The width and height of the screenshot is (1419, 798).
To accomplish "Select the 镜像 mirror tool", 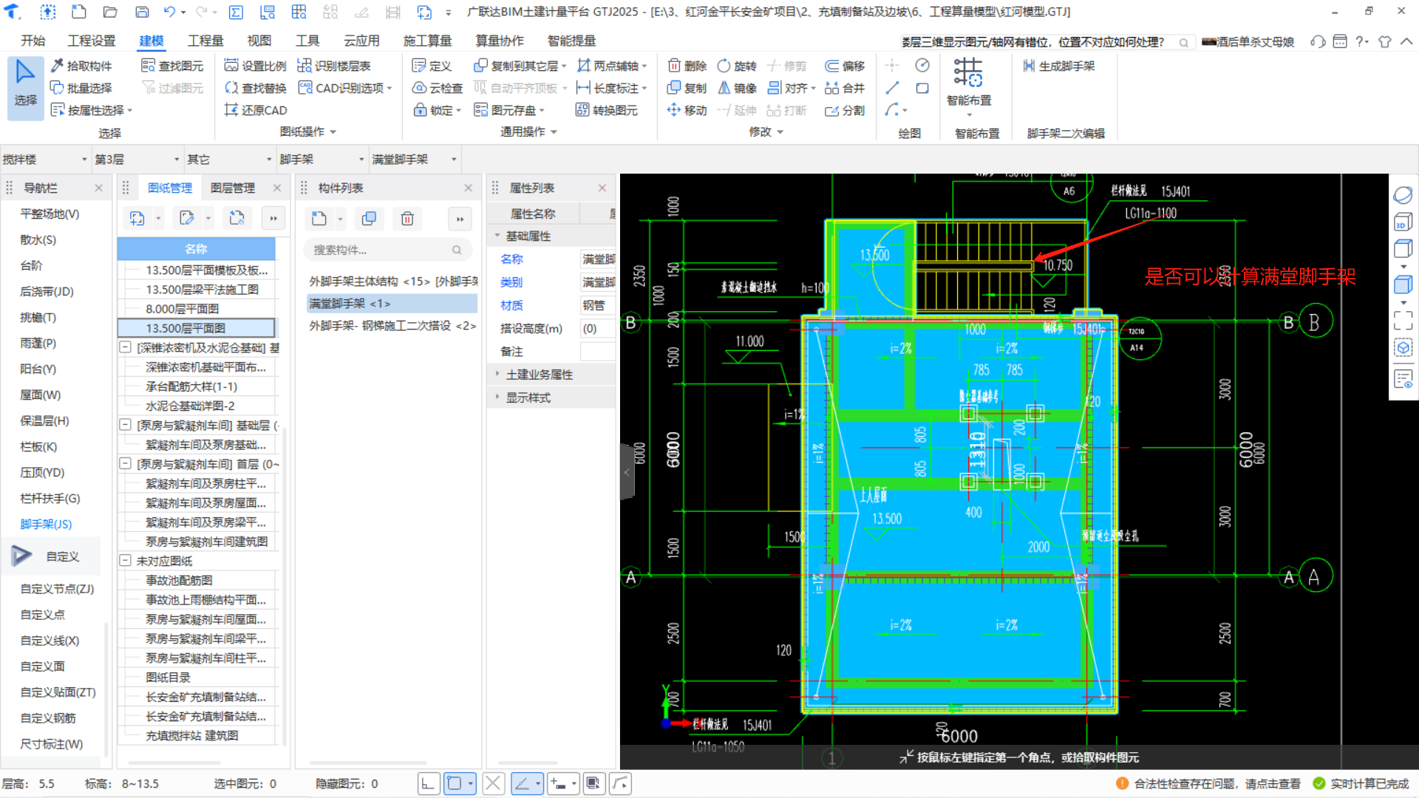I will click(737, 88).
